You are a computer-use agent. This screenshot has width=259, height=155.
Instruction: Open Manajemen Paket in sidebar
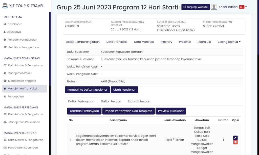[19, 73]
